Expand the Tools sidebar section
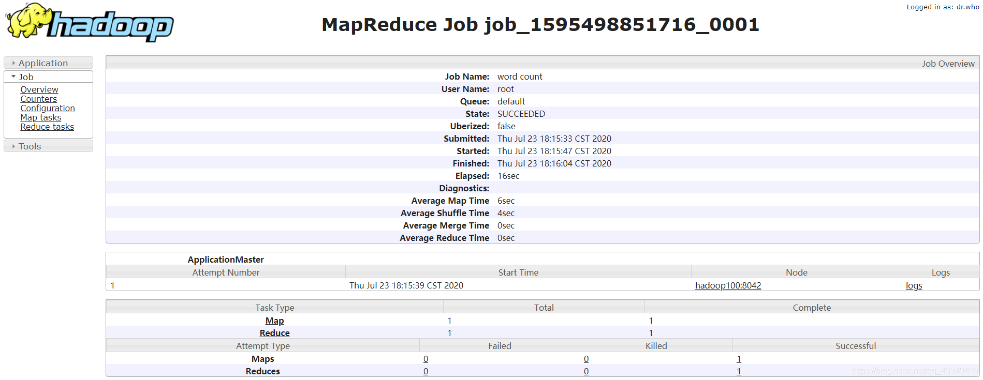 pyautogui.click(x=48, y=146)
